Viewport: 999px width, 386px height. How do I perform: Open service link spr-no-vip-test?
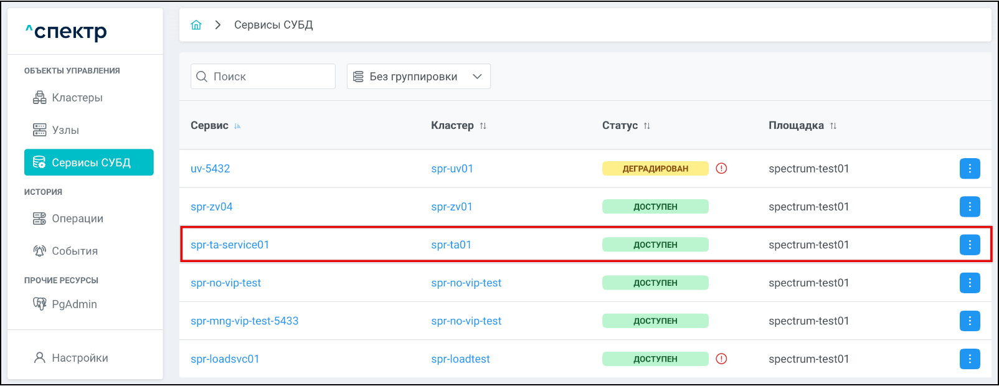(x=225, y=283)
